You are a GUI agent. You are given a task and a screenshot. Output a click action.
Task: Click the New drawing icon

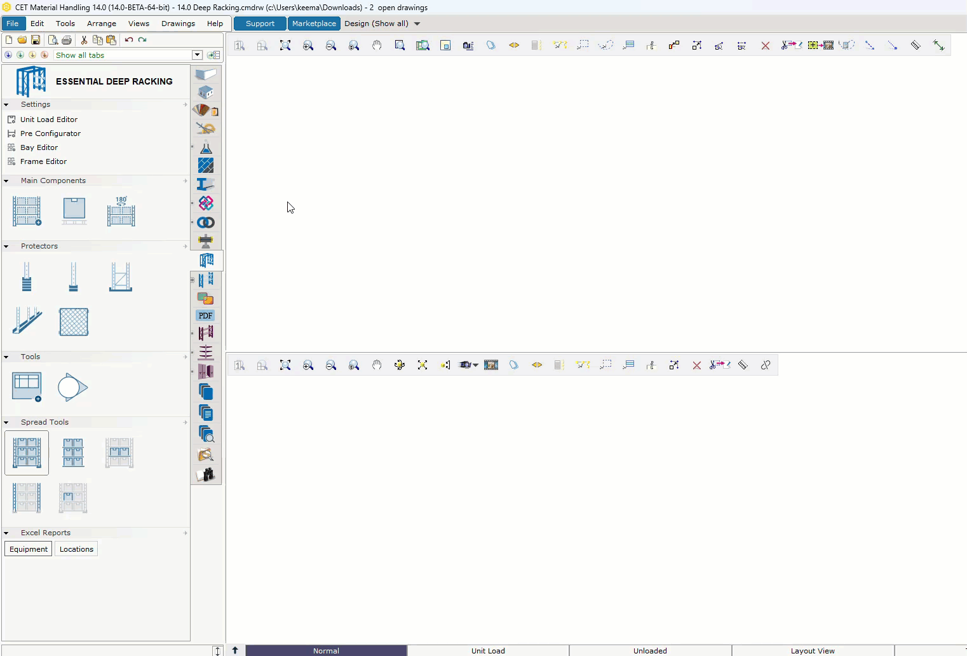click(9, 39)
